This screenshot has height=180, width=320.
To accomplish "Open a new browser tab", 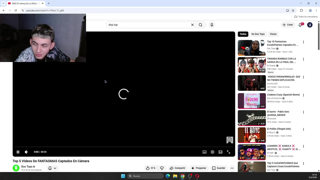I will click(48, 3).
